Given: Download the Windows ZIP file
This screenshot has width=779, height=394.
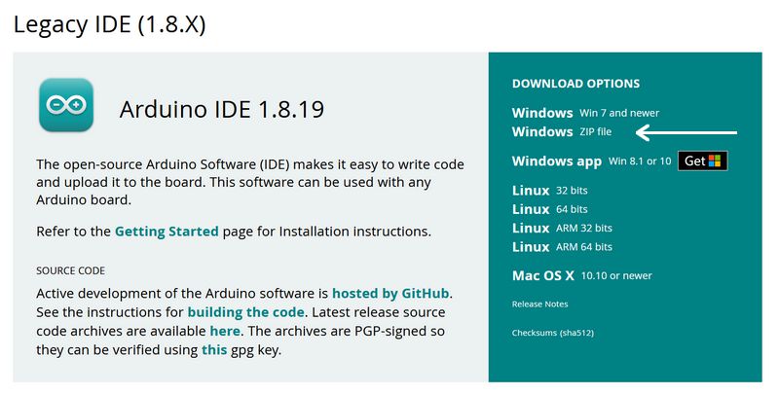Looking at the screenshot, I should 562,131.
